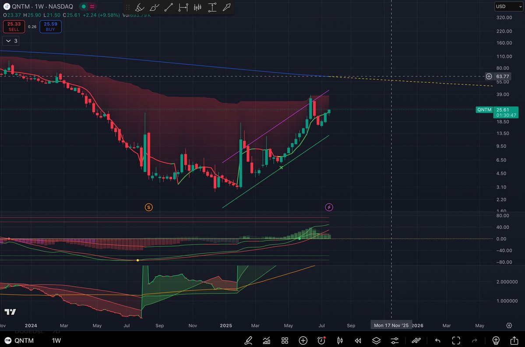The height and width of the screenshot is (347, 525).
Task: Open time axis settings gear icon
Action: [509, 326]
